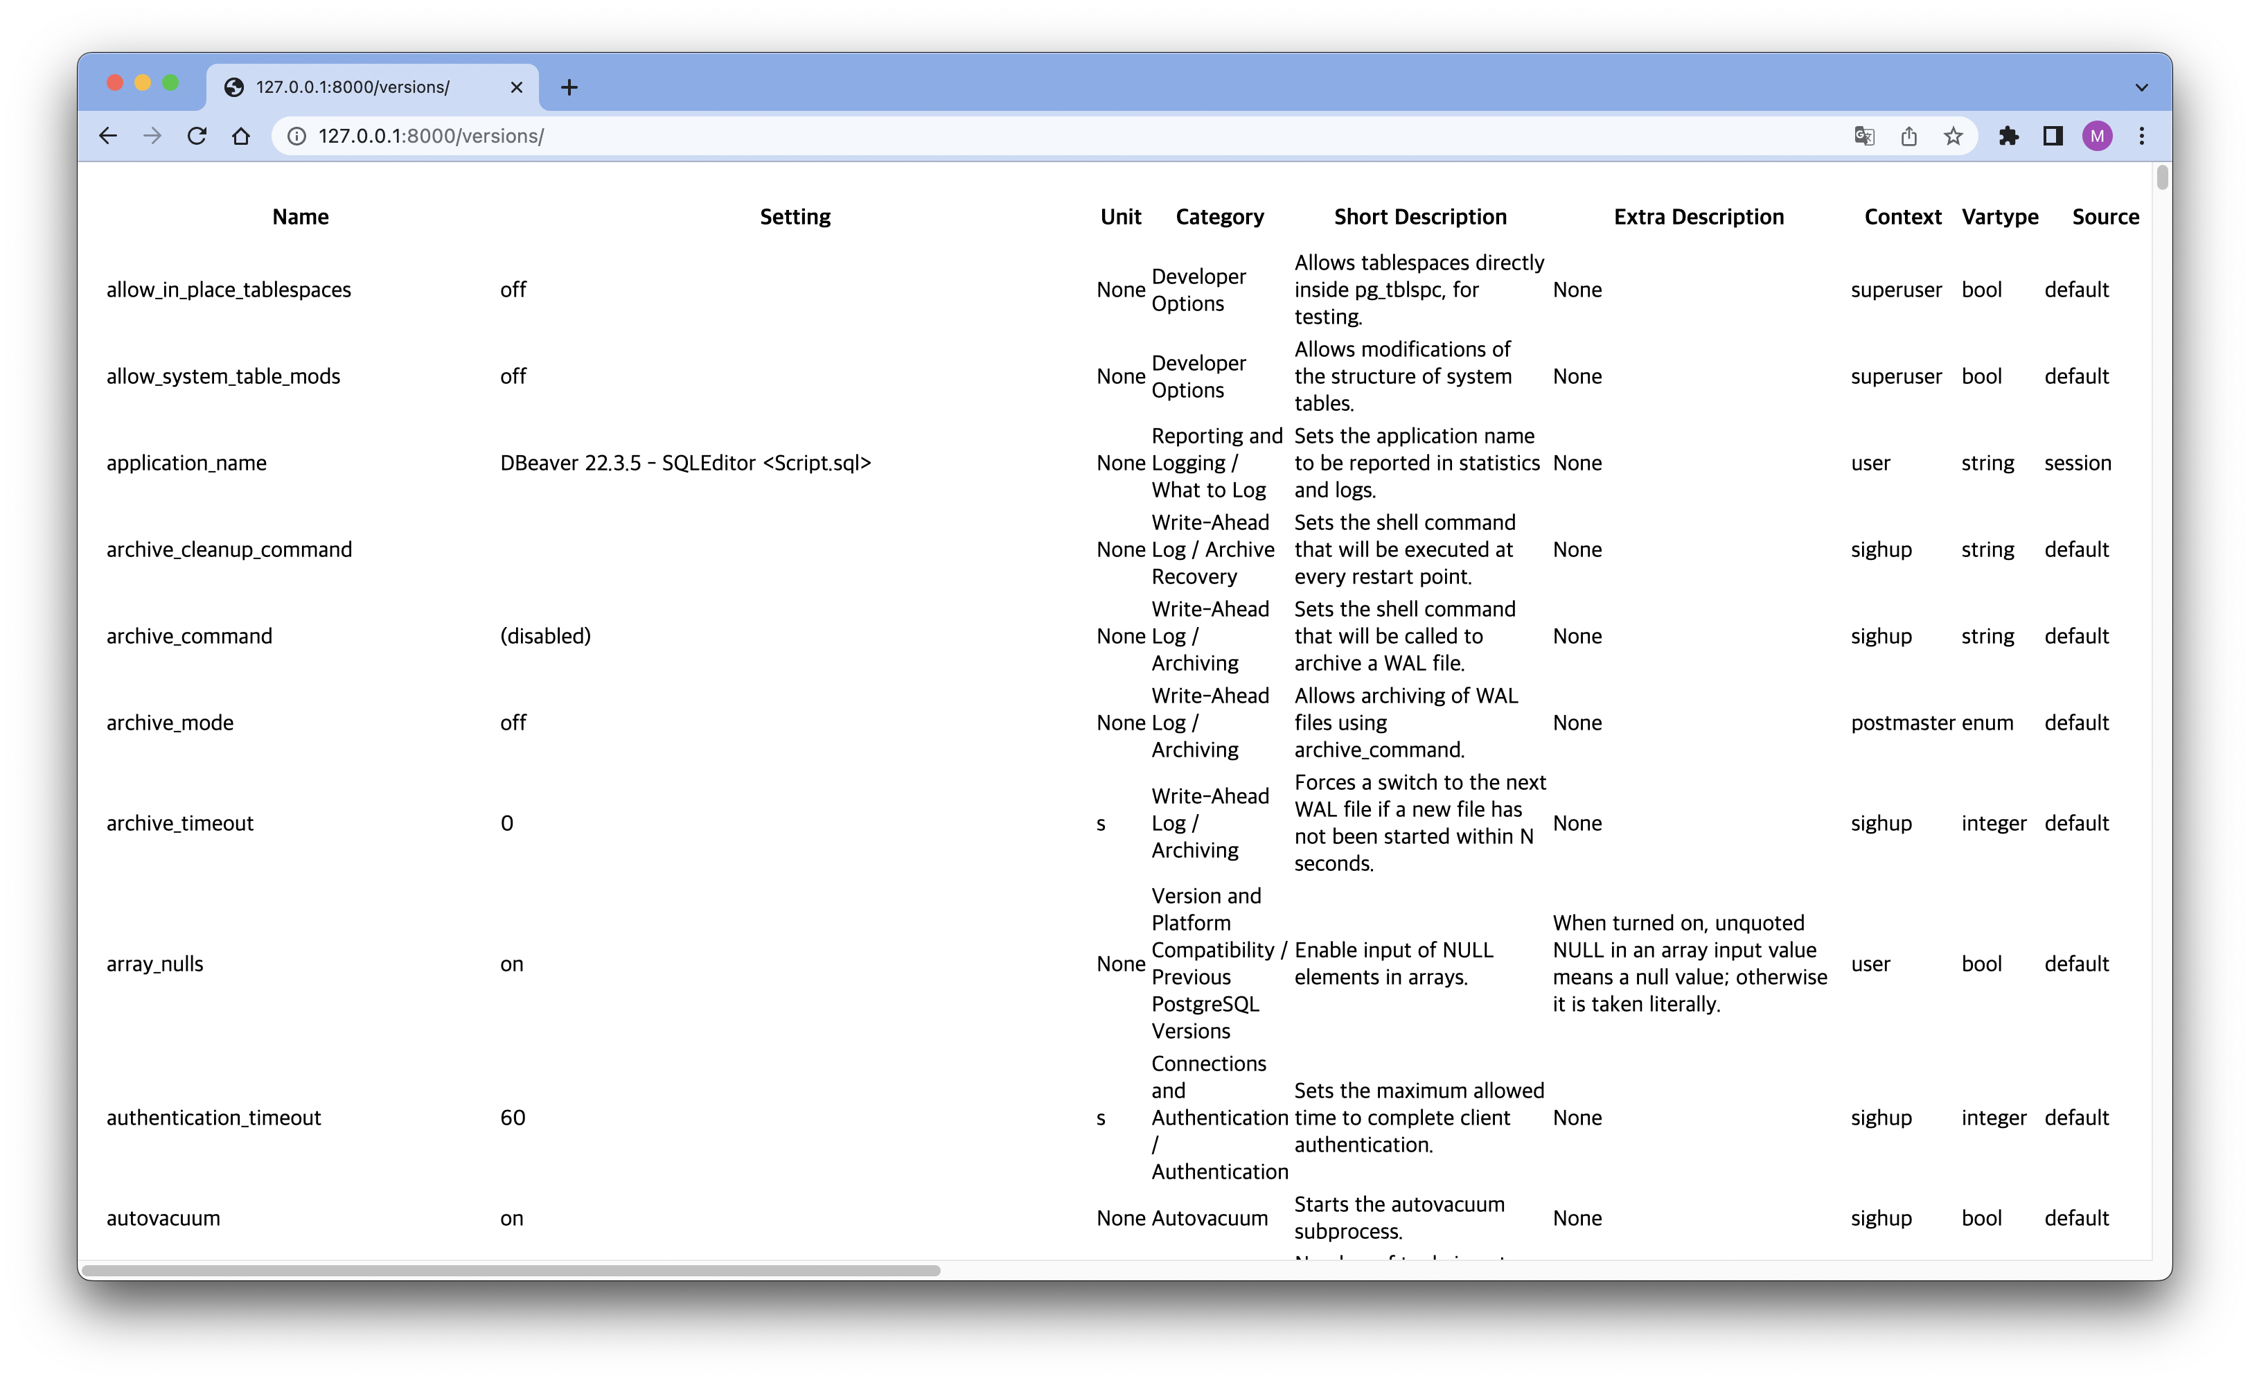This screenshot has height=1383, width=2250.
Task: Select the autovacuum name cell
Action: [163, 1218]
